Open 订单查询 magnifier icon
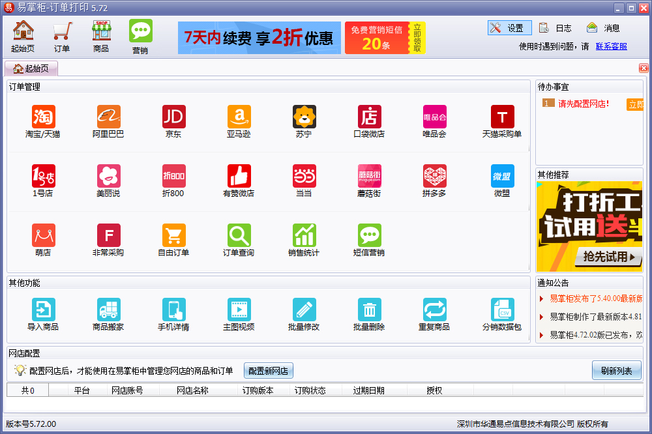This screenshot has height=434, width=652. (239, 240)
